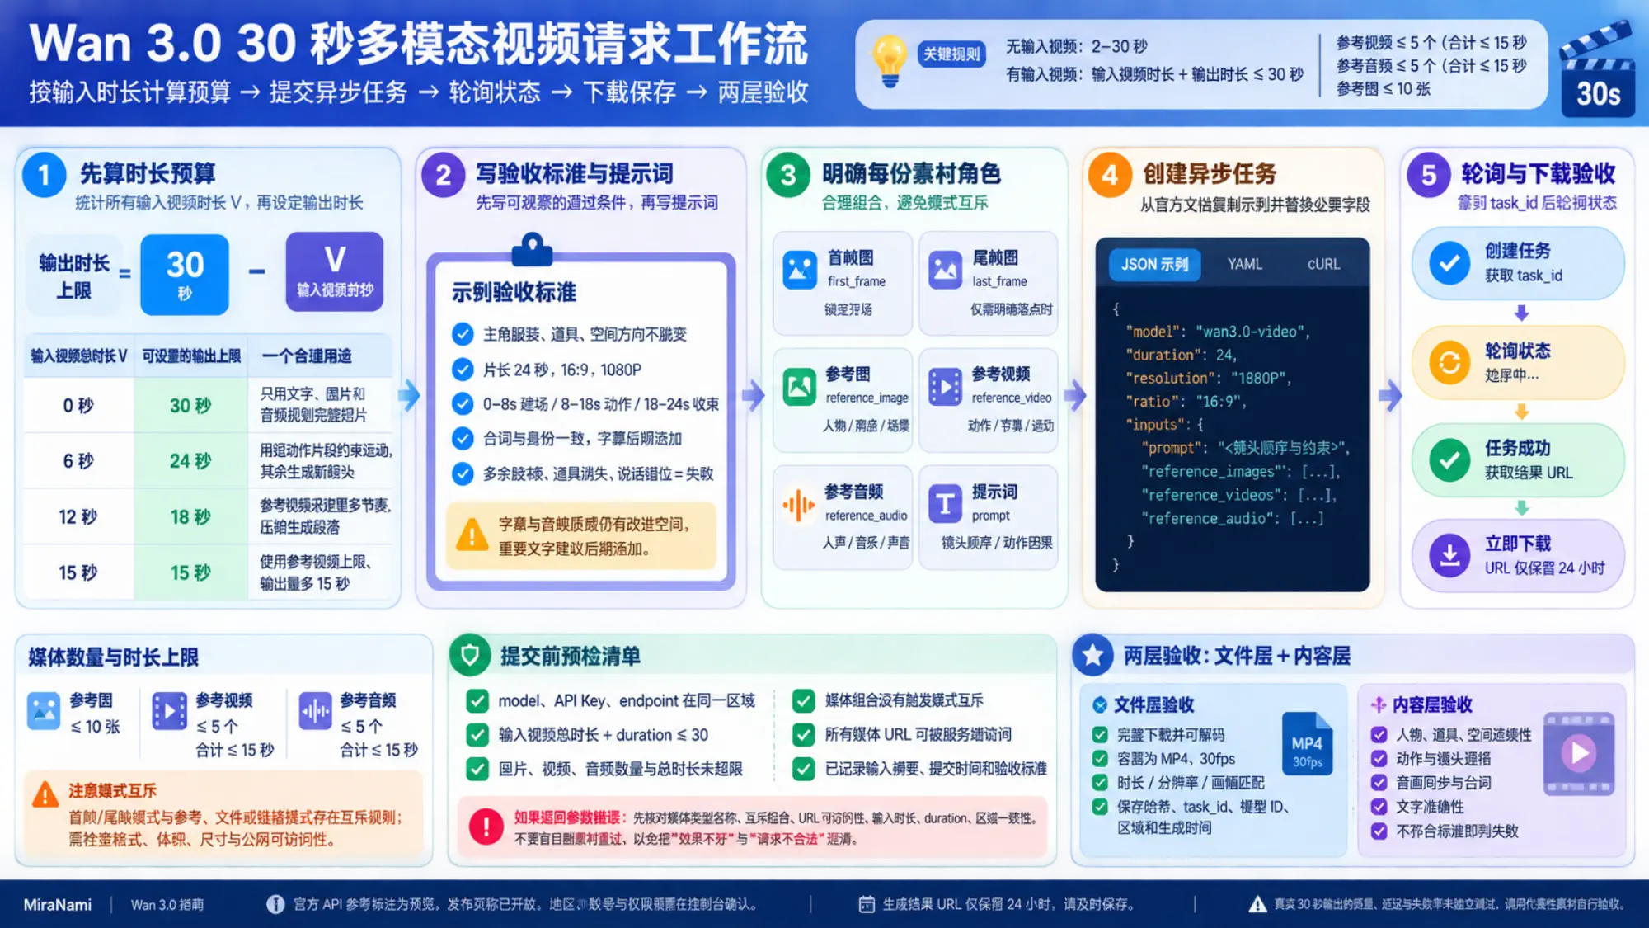
Task: Click the 参考视频 icon in 媒体数量与时长上限
Action: 169,711
